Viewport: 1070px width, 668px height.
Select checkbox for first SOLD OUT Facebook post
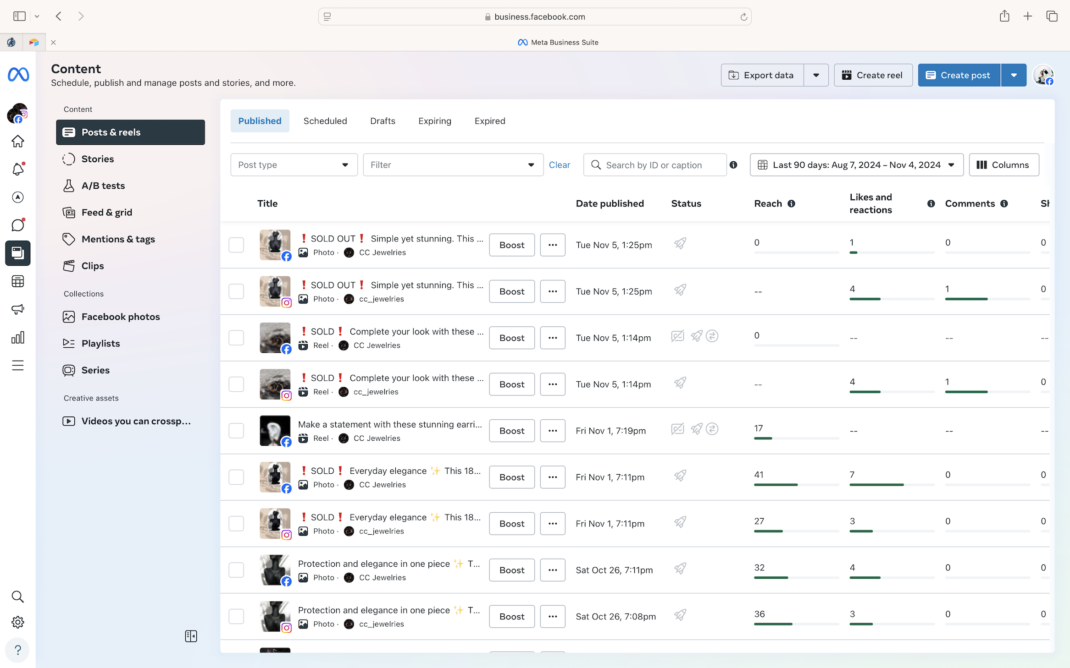click(x=236, y=245)
